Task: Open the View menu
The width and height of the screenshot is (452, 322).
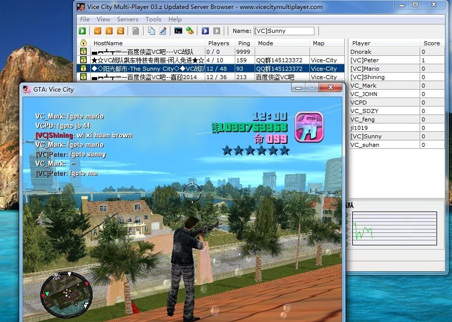Action: (x=103, y=19)
